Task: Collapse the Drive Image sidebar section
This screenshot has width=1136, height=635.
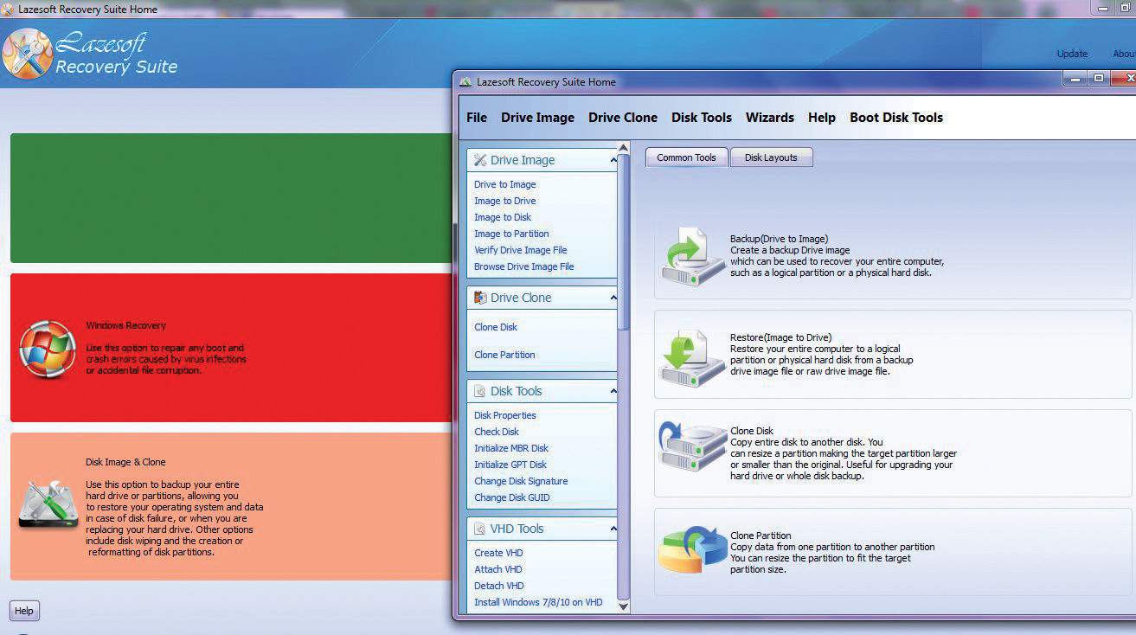Action: point(613,160)
